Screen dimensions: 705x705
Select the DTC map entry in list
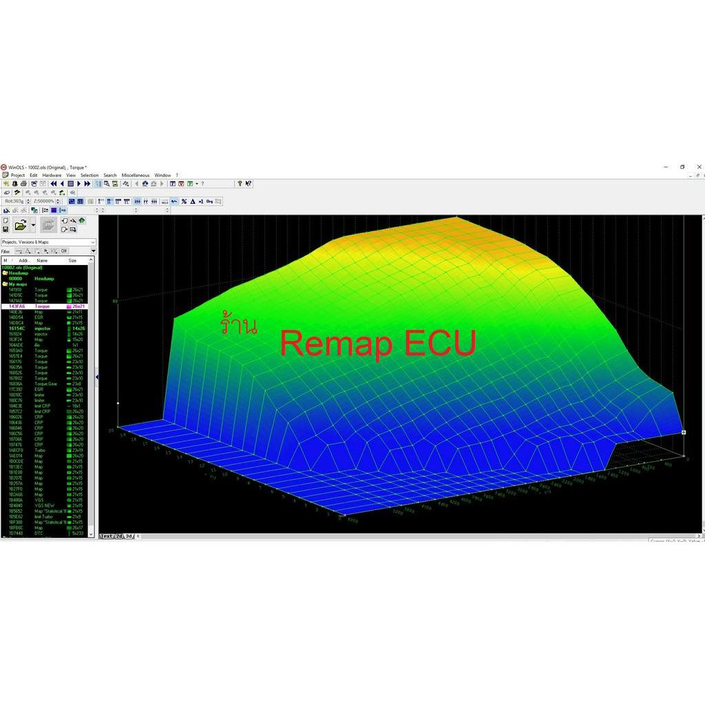[41, 533]
